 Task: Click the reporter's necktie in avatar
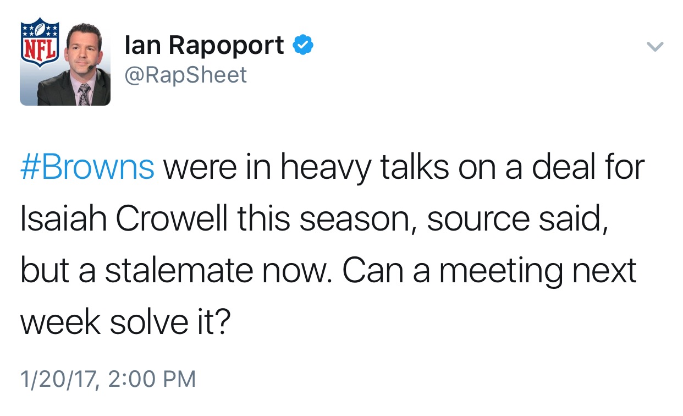84,95
